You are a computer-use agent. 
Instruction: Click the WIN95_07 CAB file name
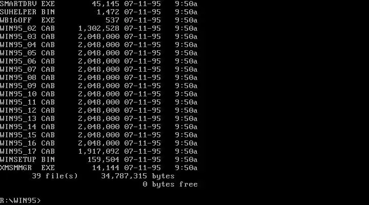point(27,69)
